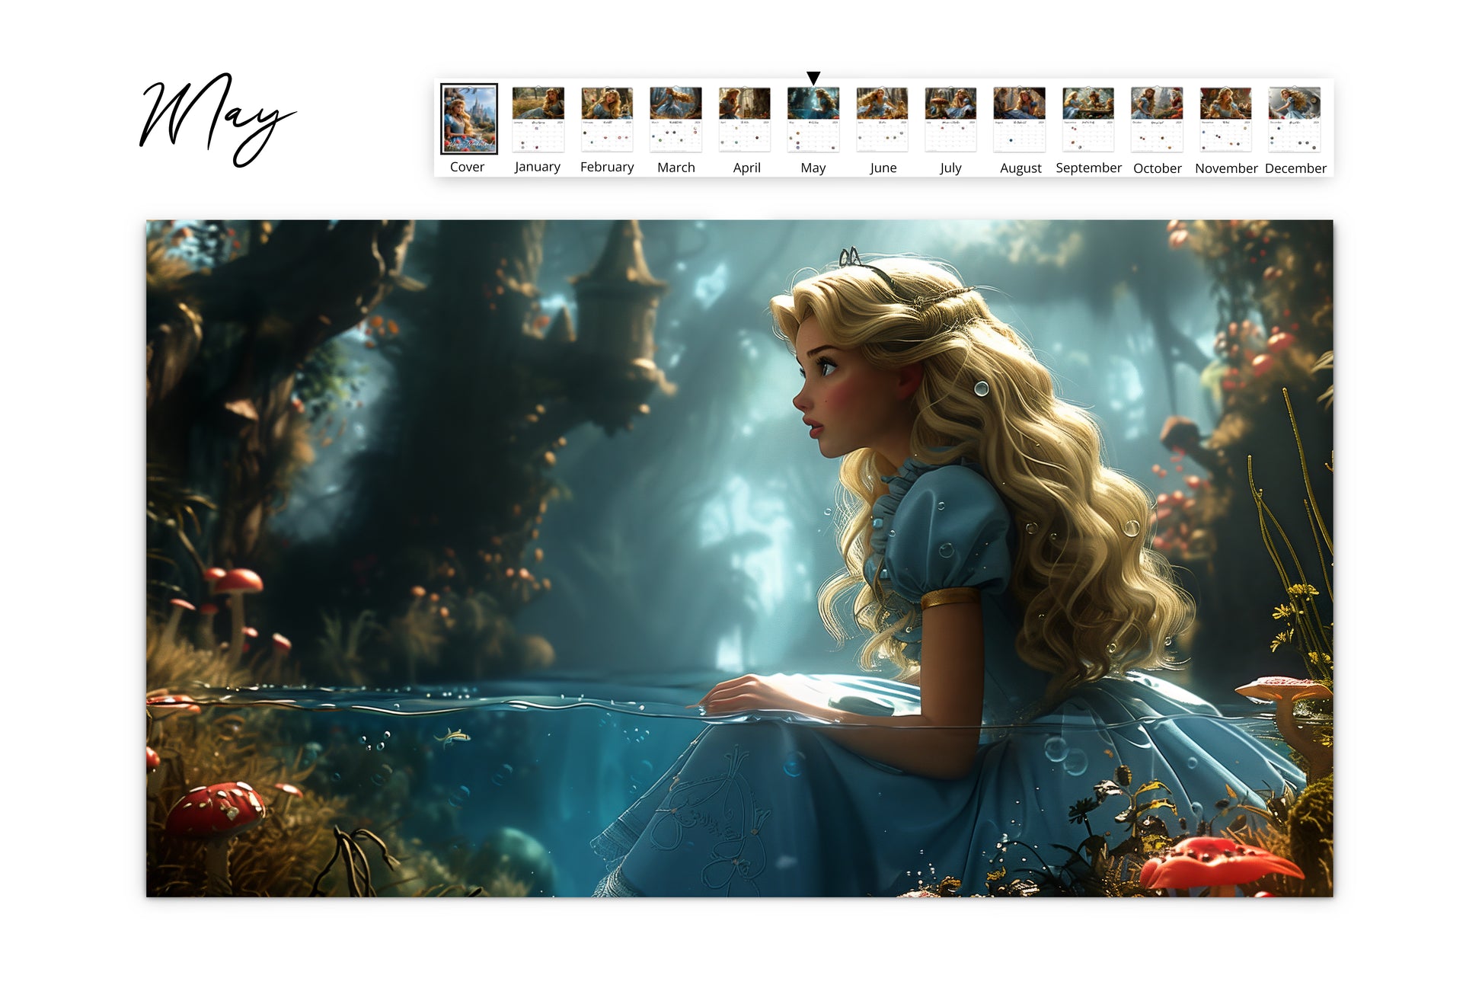Click the 'July' label text

pos(950,168)
